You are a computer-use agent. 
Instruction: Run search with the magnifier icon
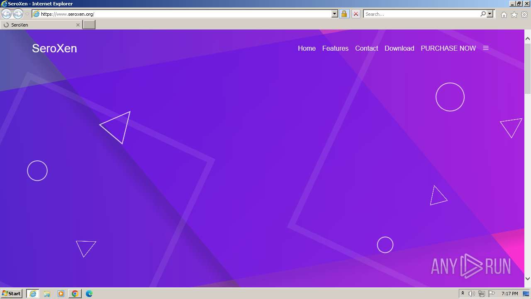pos(483,14)
